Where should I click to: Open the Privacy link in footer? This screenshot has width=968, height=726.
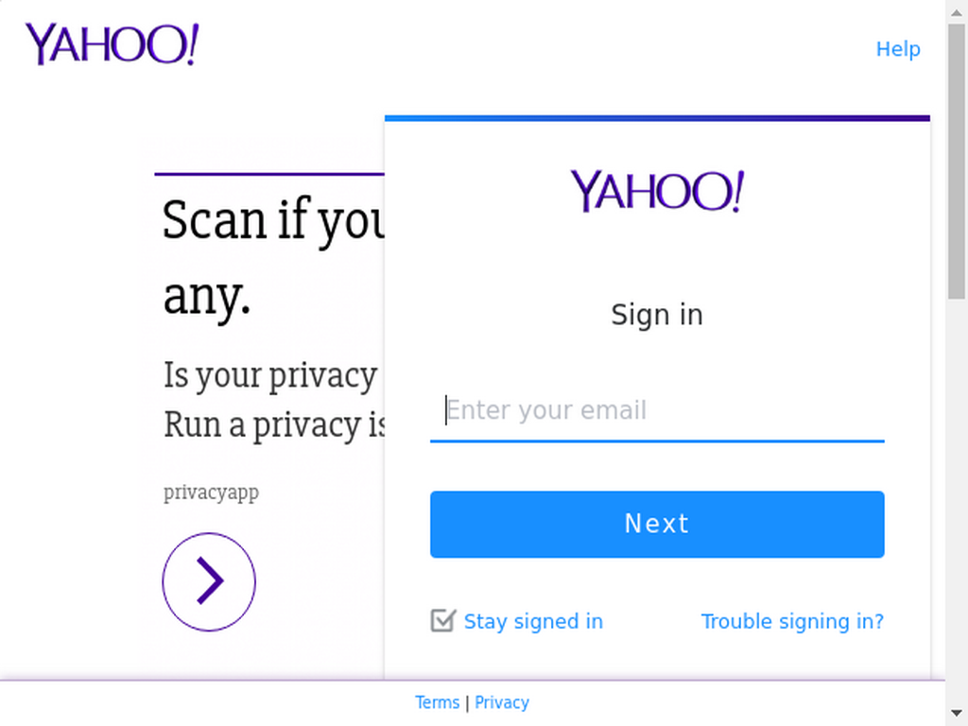point(502,702)
